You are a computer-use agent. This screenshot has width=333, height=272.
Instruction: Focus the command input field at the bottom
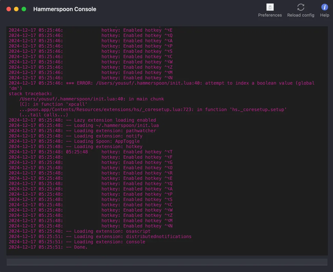(x=167, y=262)
